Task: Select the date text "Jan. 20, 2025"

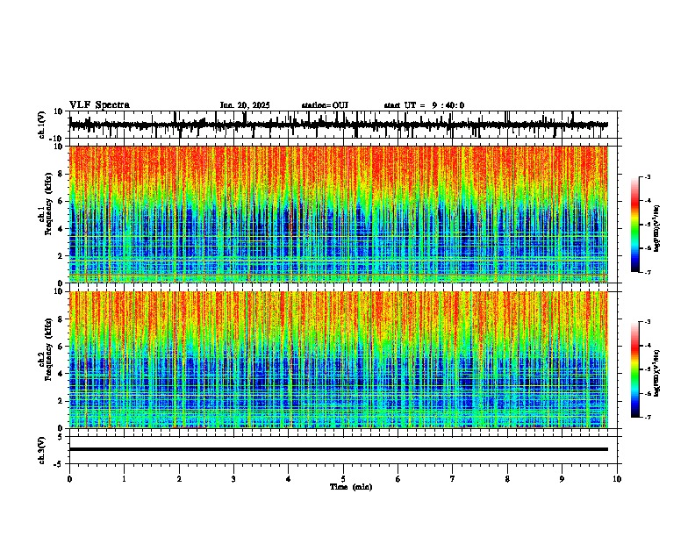Action: pos(245,105)
